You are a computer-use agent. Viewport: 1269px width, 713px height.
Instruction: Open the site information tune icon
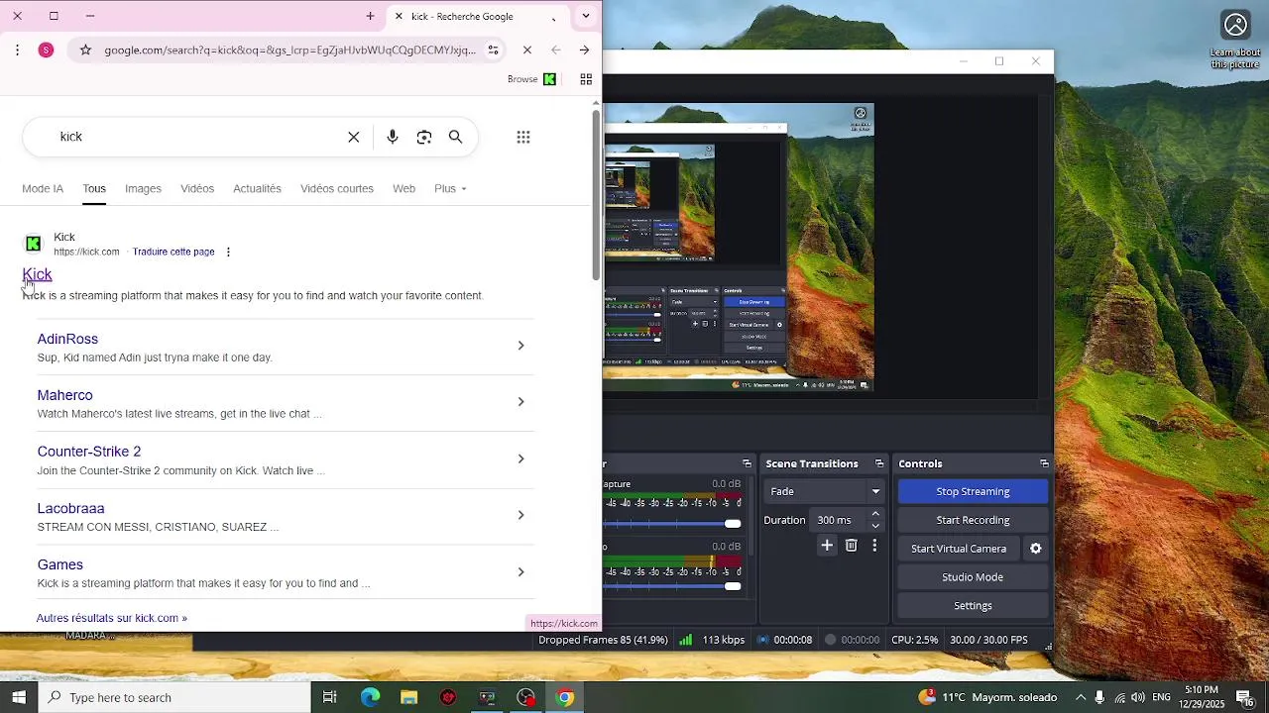click(494, 50)
